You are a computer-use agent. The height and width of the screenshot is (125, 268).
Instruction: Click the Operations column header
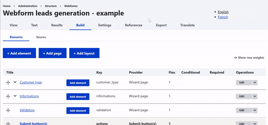tap(245, 72)
